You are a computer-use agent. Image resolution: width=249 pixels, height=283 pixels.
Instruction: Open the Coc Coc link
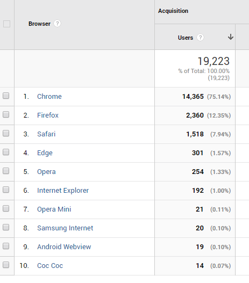pos(50,265)
